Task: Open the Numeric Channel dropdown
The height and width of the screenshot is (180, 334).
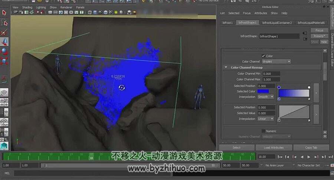Action: (x=276, y=137)
